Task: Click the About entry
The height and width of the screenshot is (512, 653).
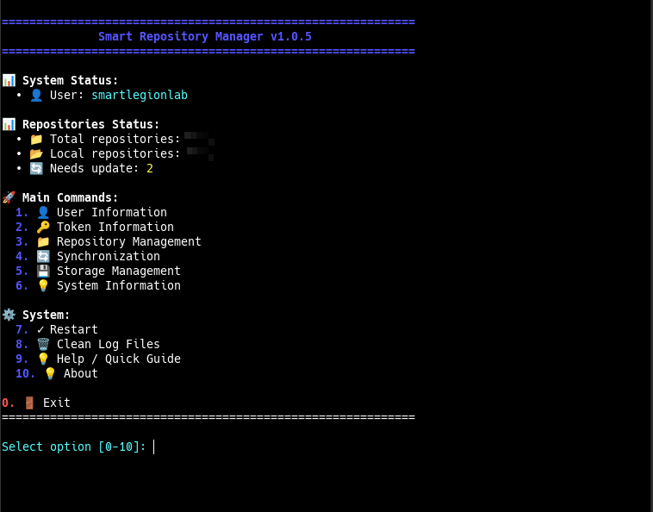Action: pos(81,373)
